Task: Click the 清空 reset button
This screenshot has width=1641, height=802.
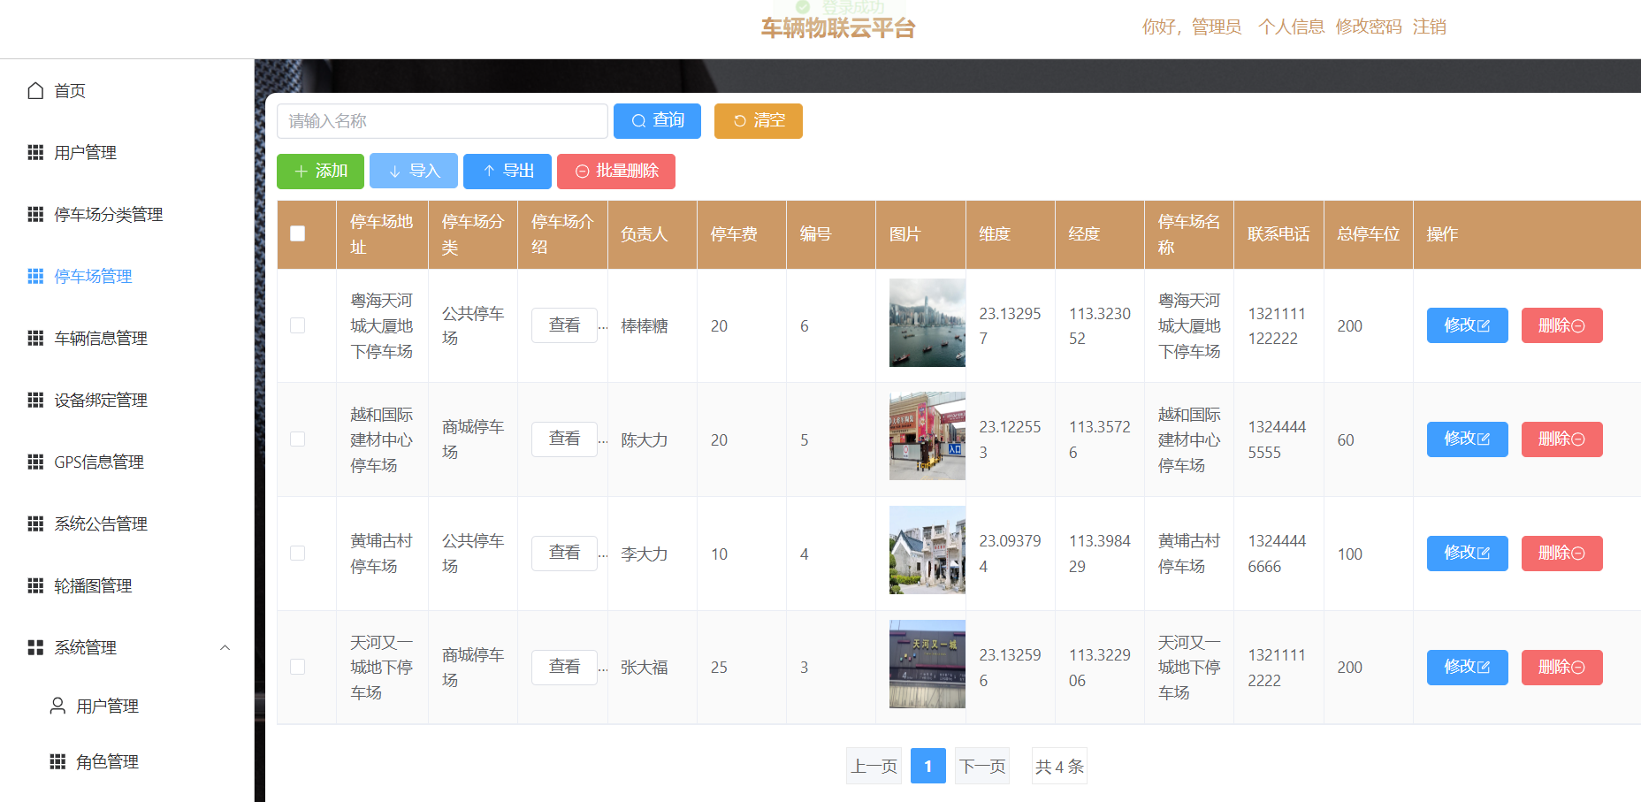Action: click(759, 121)
